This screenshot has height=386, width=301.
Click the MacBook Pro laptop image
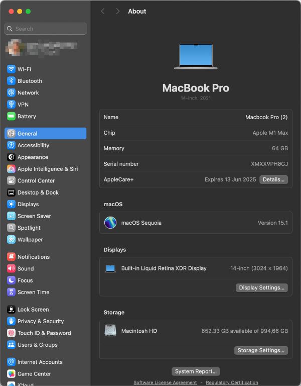click(196, 56)
